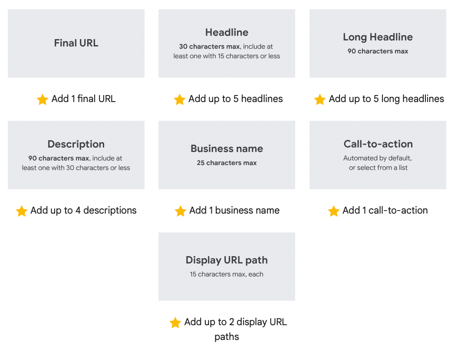This screenshot has width=461, height=356.
Task: Open the Long Headline card
Action: click(x=378, y=43)
